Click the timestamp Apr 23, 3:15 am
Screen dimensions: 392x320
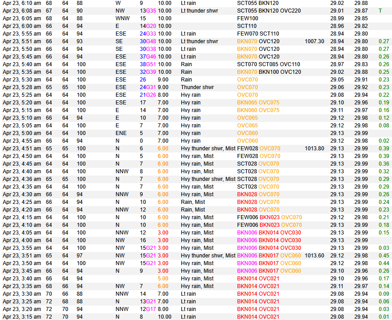tap(22, 316)
